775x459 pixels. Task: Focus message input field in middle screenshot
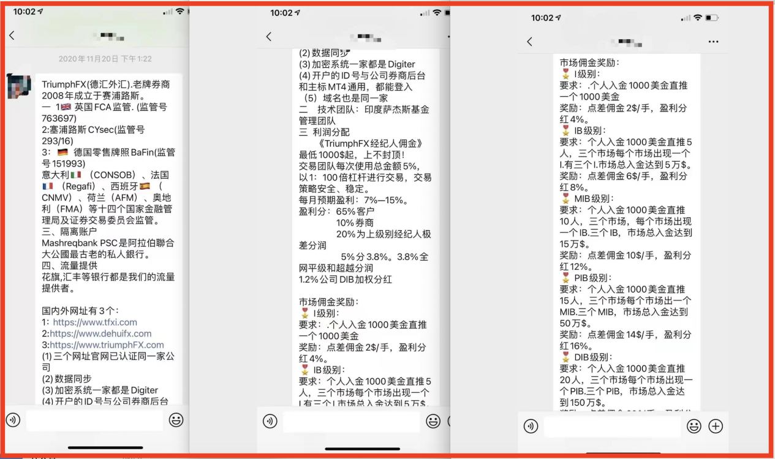pos(352,421)
